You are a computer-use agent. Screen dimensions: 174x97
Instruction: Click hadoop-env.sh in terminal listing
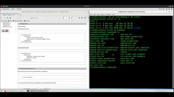[97, 45]
